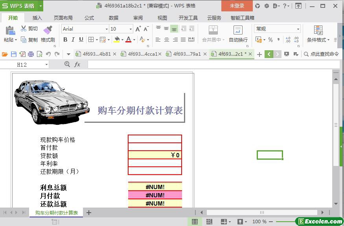This screenshot has width=344, height=226.
Task: Click the Format Painter (格式刷) icon
Action: pos(48,30)
